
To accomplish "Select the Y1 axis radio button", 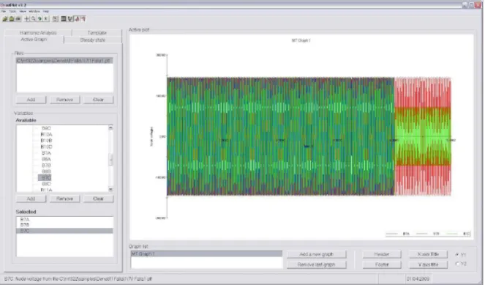I will coord(457,254).
